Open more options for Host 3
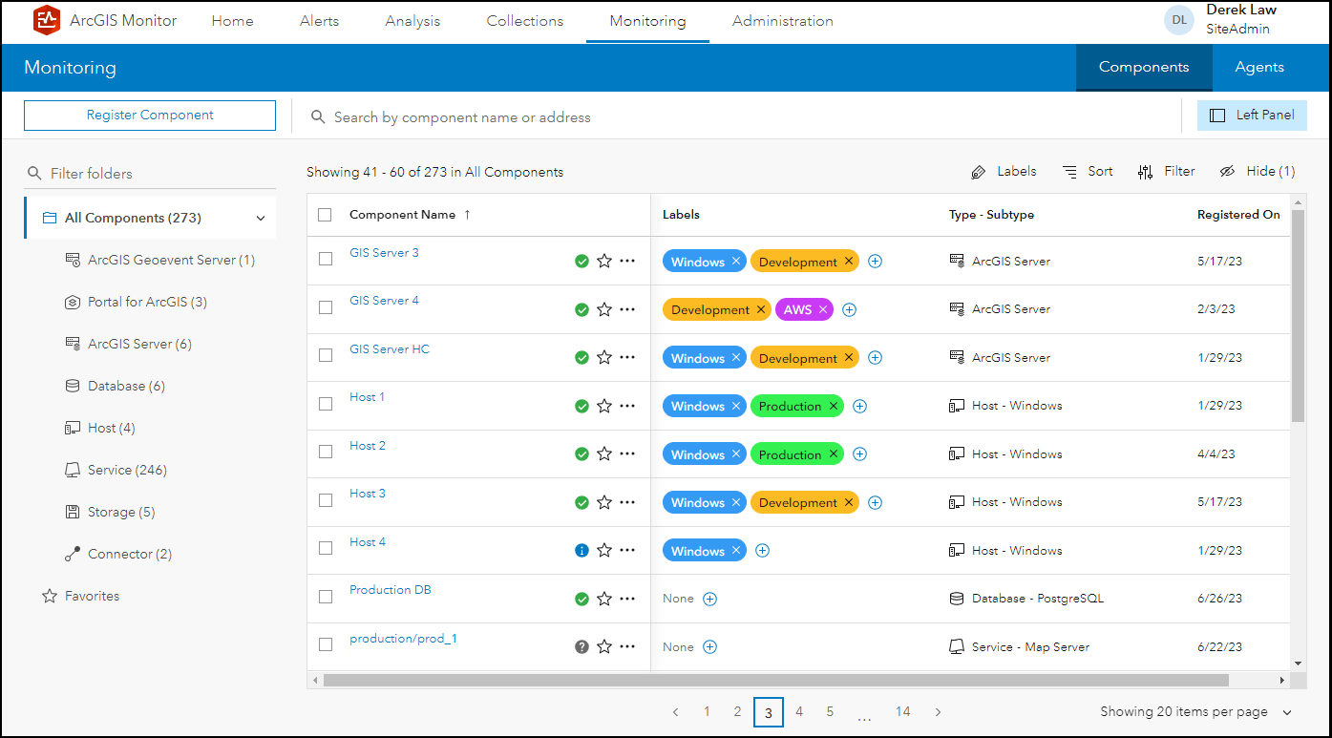 627,502
